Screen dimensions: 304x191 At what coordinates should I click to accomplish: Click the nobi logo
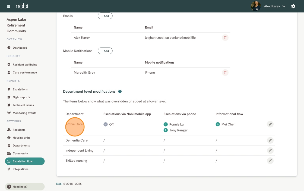point(22,6)
